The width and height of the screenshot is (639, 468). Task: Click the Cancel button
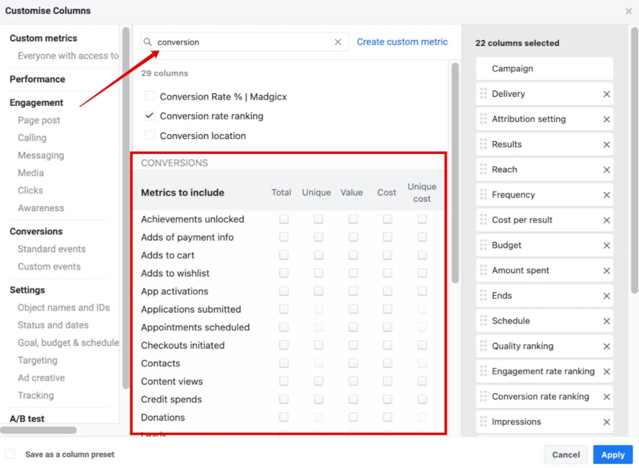pyautogui.click(x=566, y=454)
